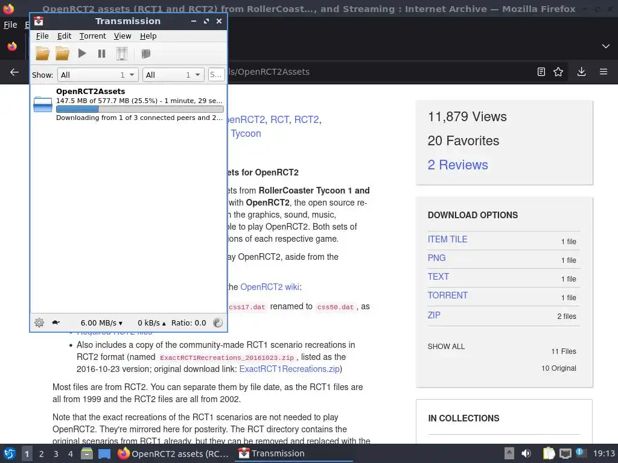This screenshot has height=463, width=618.
Task: Download the PNG option
Action: pos(437,258)
